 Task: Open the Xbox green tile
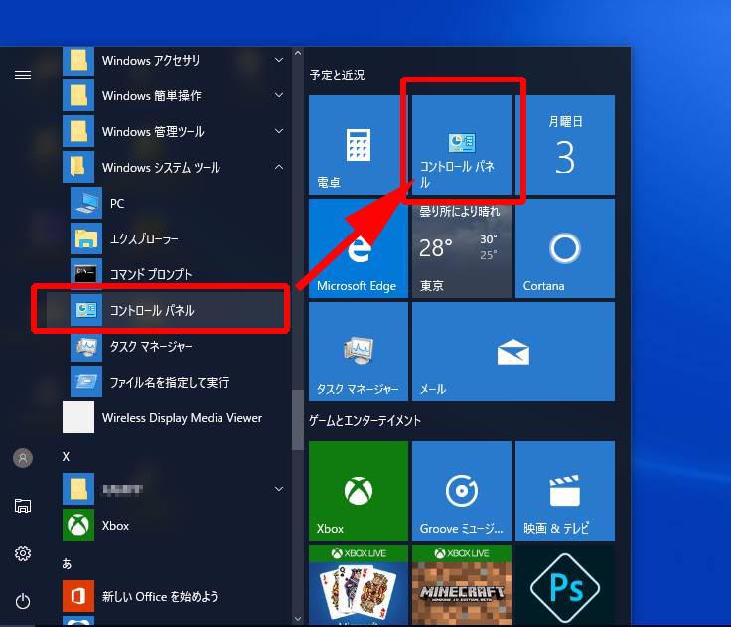pos(358,491)
